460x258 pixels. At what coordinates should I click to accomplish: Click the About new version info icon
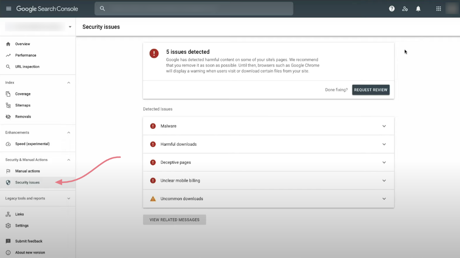8,253
